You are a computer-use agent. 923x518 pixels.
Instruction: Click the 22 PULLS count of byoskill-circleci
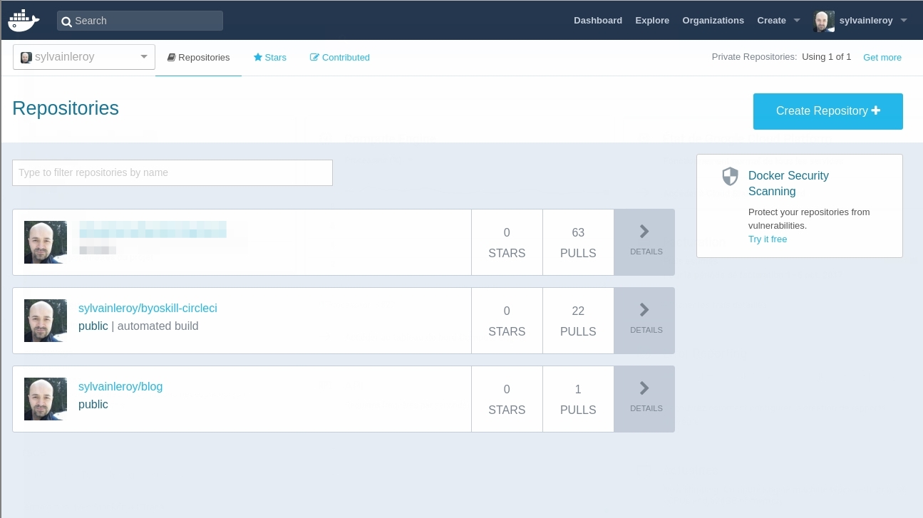point(578,321)
